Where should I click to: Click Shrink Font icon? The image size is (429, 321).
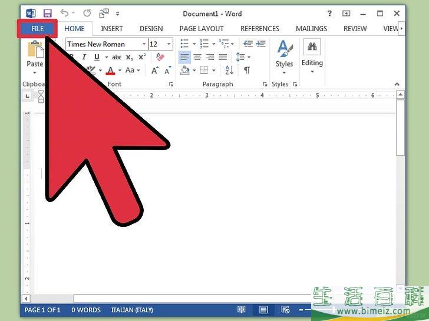(168, 71)
